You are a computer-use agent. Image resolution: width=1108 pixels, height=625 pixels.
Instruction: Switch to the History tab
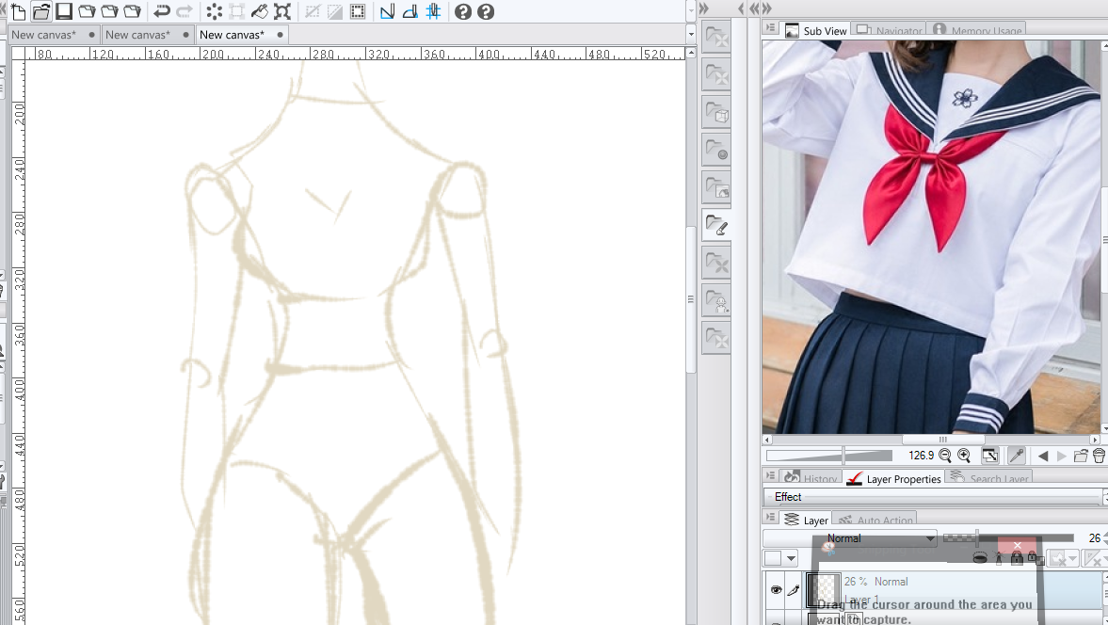[811, 478]
